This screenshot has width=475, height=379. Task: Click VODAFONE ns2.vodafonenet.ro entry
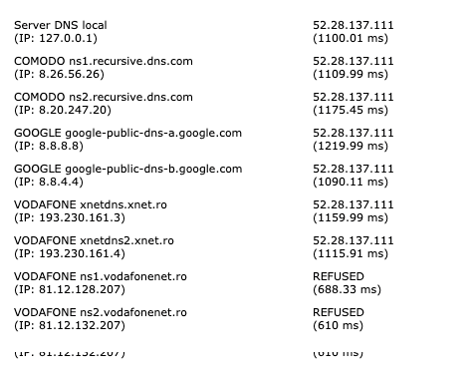[x=101, y=312]
